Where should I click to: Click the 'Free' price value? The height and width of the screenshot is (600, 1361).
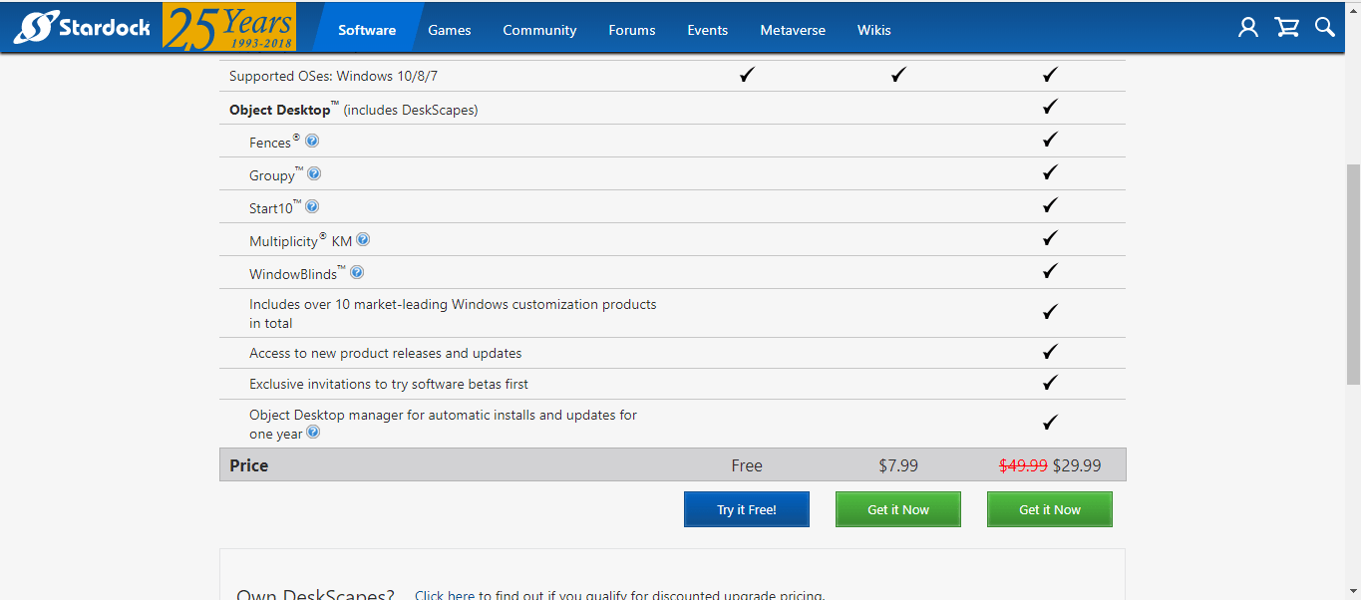coord(747,465)
